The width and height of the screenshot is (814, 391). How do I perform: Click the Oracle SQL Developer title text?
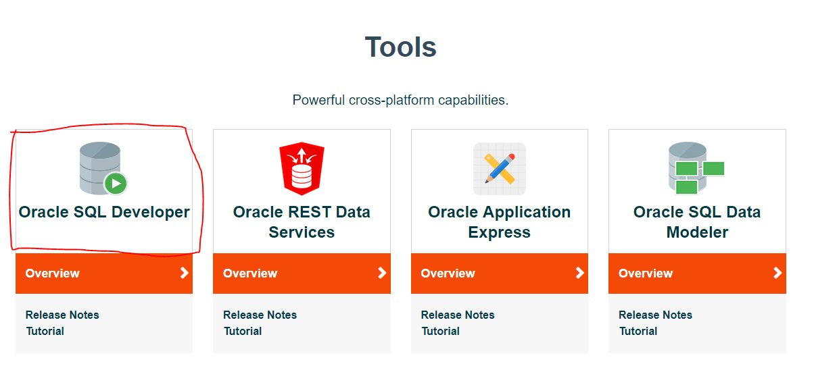(x=104, y=212)
